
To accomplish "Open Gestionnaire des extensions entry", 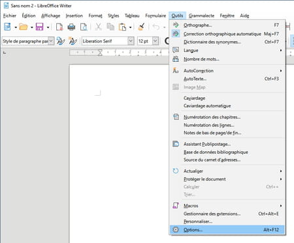I will [227, 214].
